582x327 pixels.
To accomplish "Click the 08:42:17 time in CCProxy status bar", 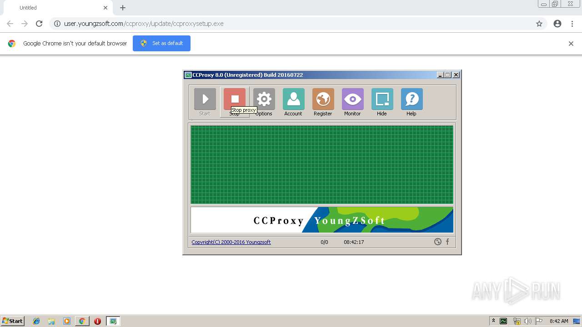I will [x=354, y=242].
